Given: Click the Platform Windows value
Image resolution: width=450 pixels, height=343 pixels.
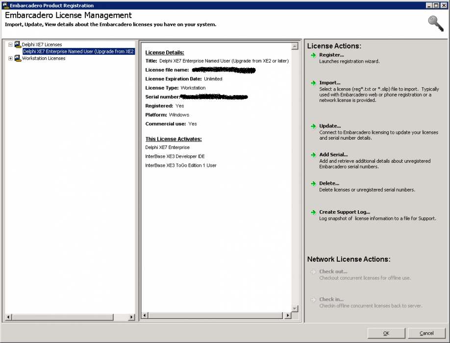Looking at the screenshot, I should 179,115.
